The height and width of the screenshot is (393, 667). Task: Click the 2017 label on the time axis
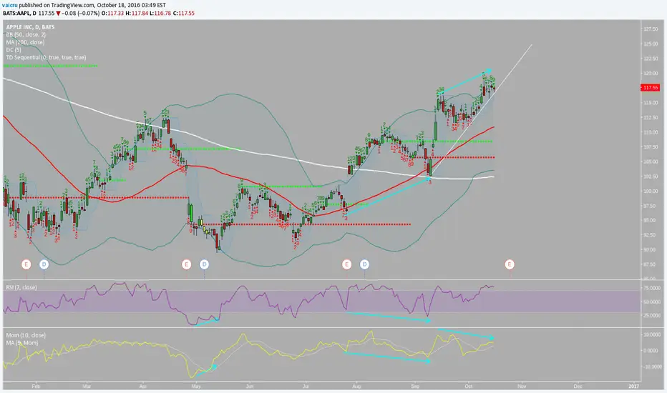[x=633, y=386]
